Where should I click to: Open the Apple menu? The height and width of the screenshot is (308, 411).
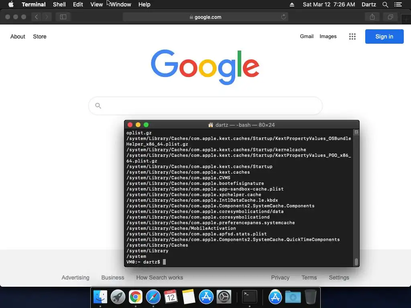tap(11, 4)
